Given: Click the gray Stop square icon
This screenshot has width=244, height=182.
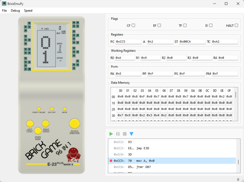Looking at the screenshot, I should 125,134.
